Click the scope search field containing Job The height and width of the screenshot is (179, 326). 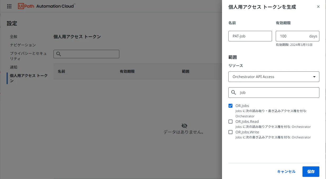click(x=274, y=93)
